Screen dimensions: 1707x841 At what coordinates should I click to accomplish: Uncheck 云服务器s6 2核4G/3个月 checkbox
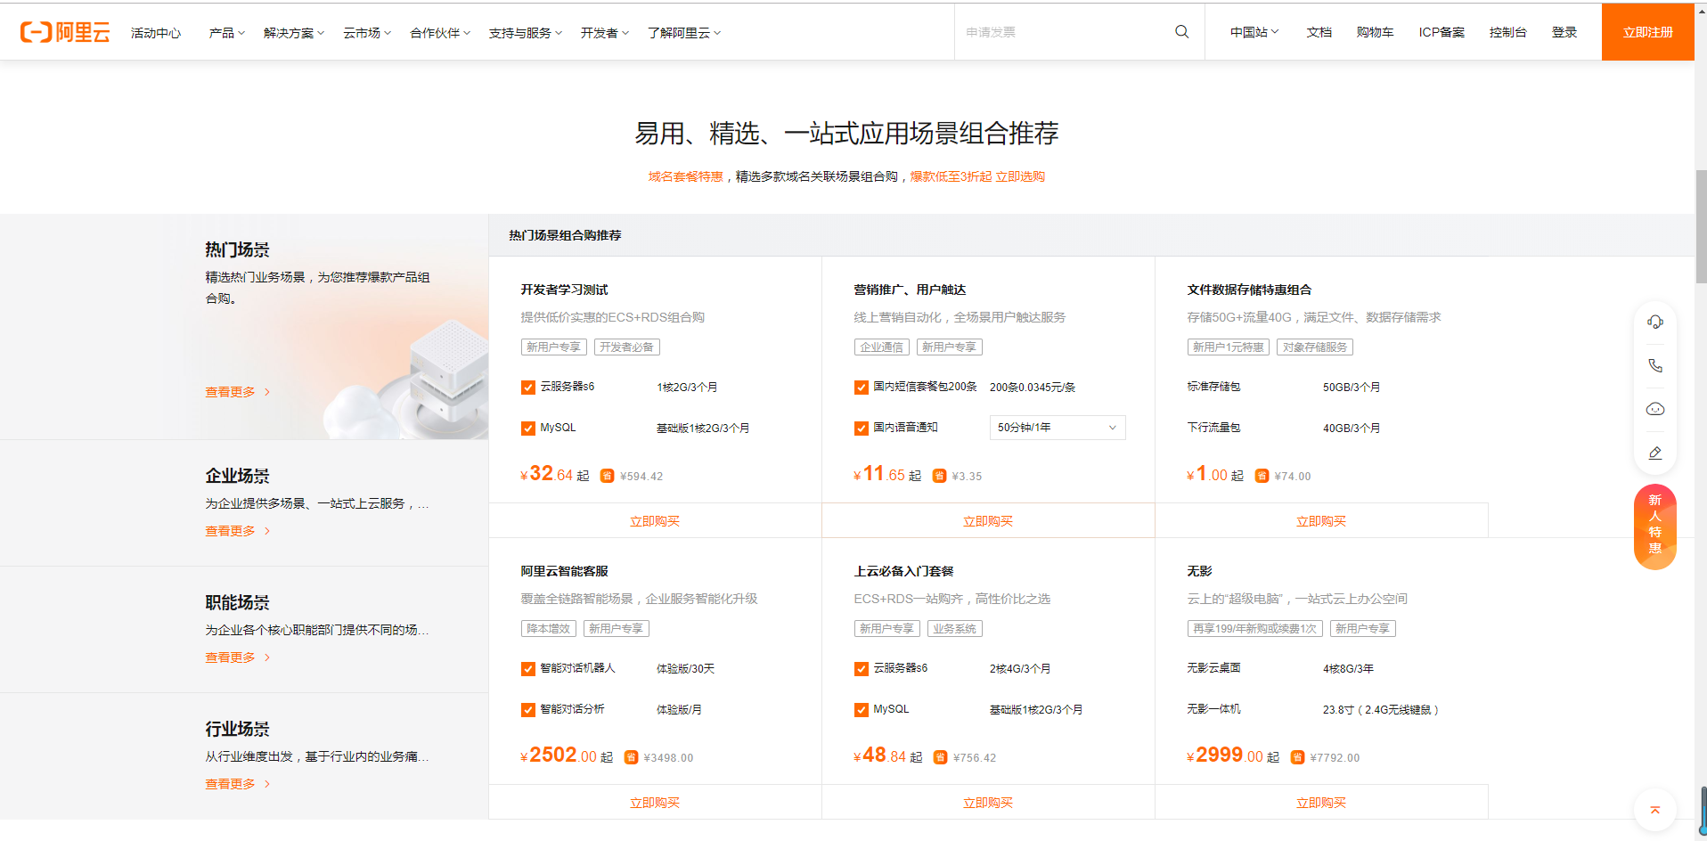[x=862, y=669]
